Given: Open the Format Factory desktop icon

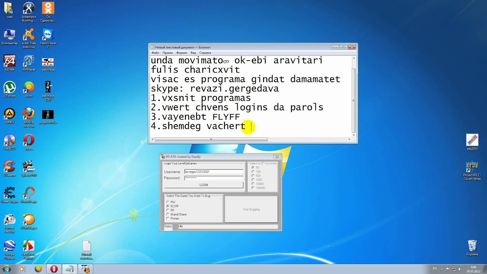Looking at the screenshot, I should tap(10, 223).
